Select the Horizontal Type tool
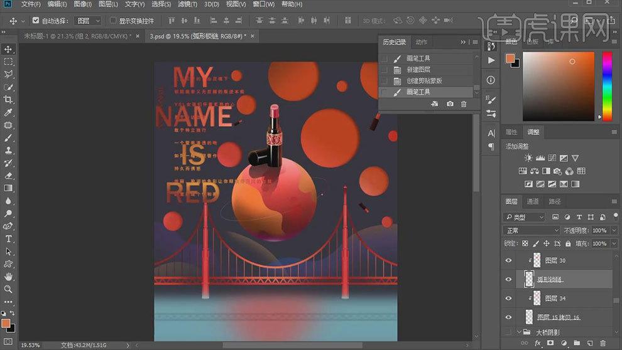622x350 pixels. point(9,239)
